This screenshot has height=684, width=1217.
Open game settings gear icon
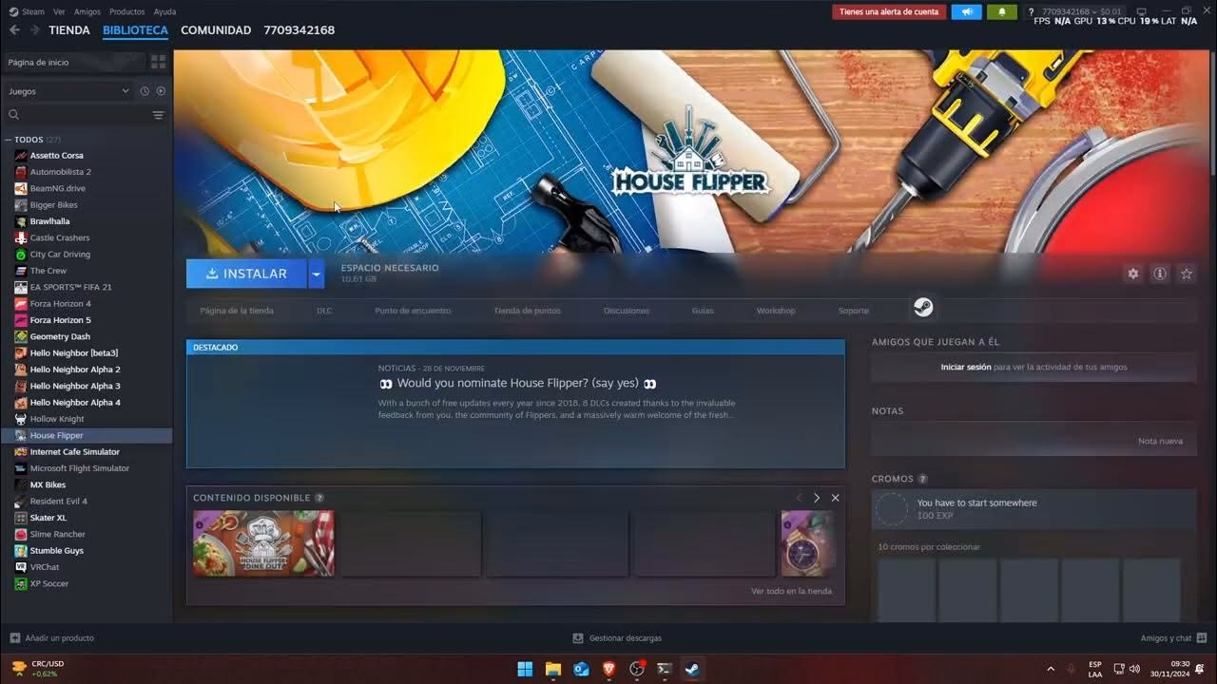[1132, 274]
